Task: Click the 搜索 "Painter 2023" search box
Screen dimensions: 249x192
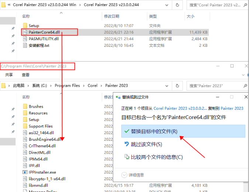Action: (216, 85)
